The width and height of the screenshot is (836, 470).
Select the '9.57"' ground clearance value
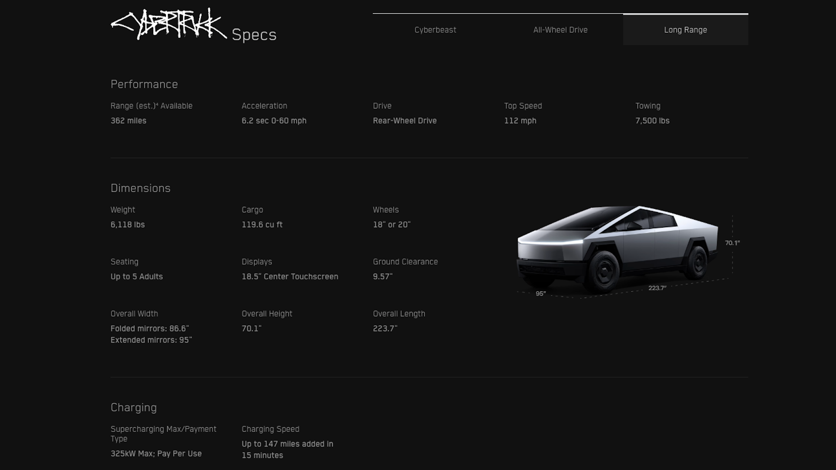[x=382, y=276]
